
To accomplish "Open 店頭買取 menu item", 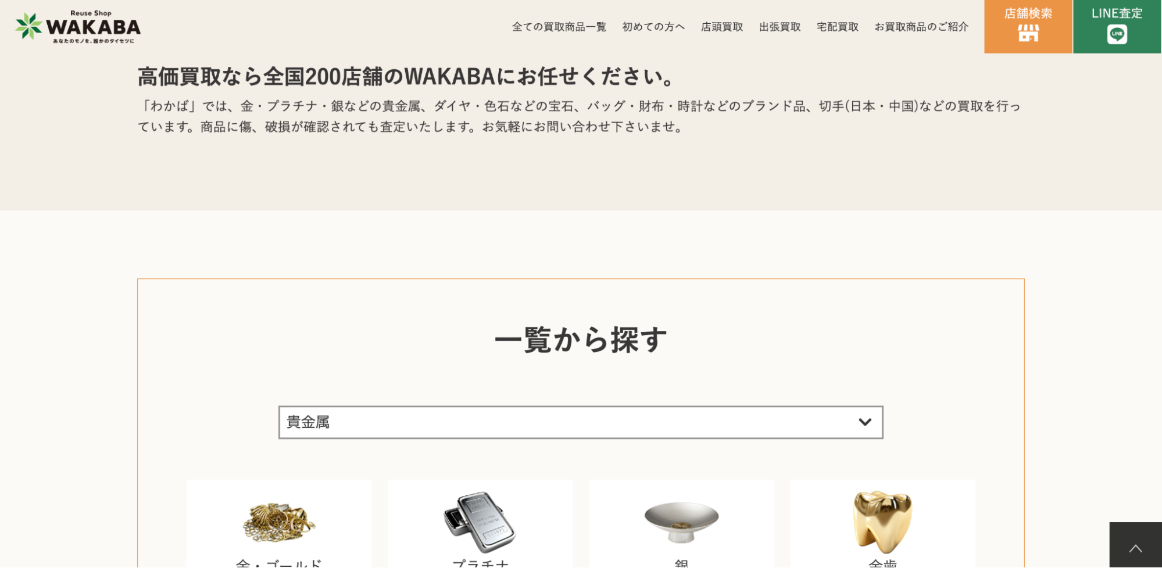I will (722, 27).
